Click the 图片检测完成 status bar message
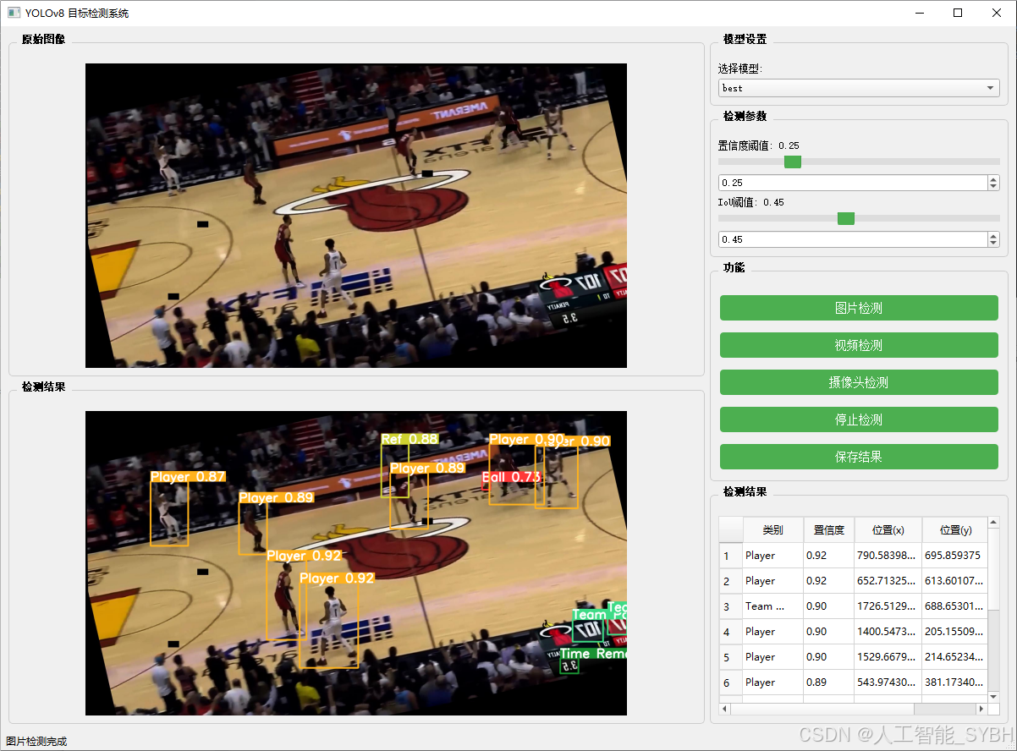 [36, 742]
